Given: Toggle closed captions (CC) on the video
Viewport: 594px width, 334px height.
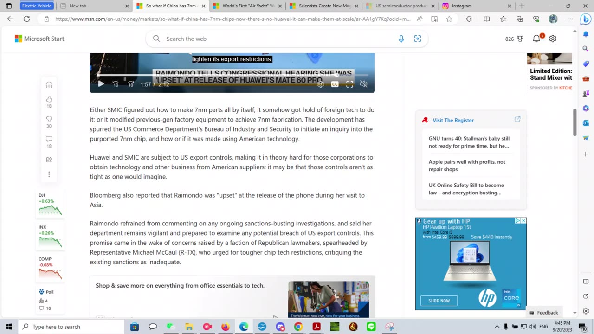Looking at the screenshot, I should point(335,84).
